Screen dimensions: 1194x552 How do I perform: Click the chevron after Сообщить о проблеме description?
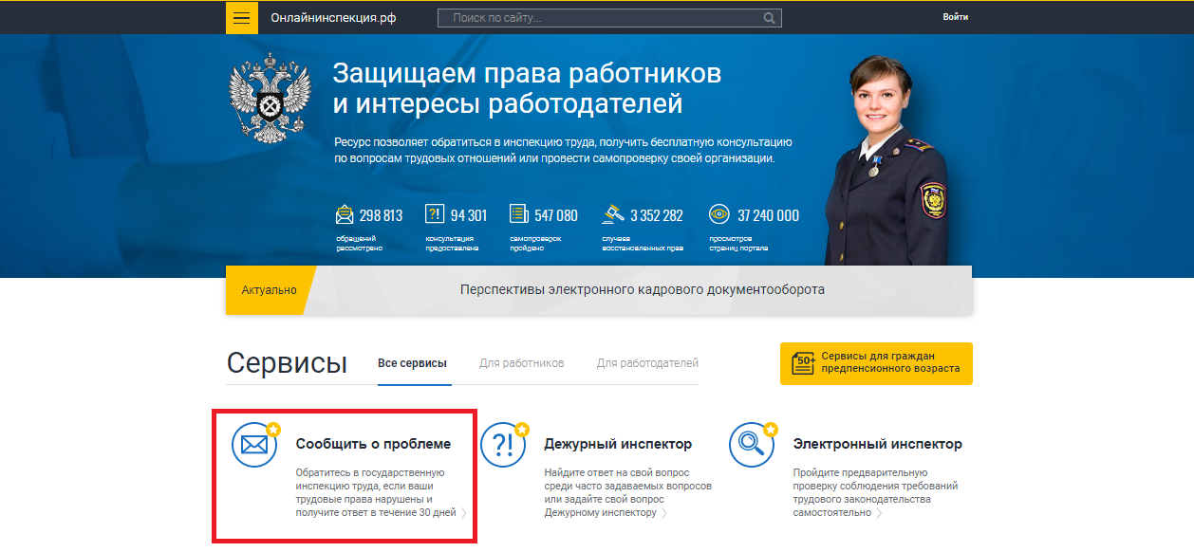tap(464, 513)
